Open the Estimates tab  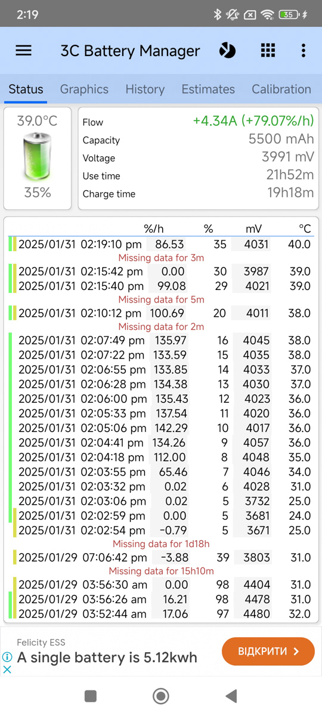click(208, 89)
